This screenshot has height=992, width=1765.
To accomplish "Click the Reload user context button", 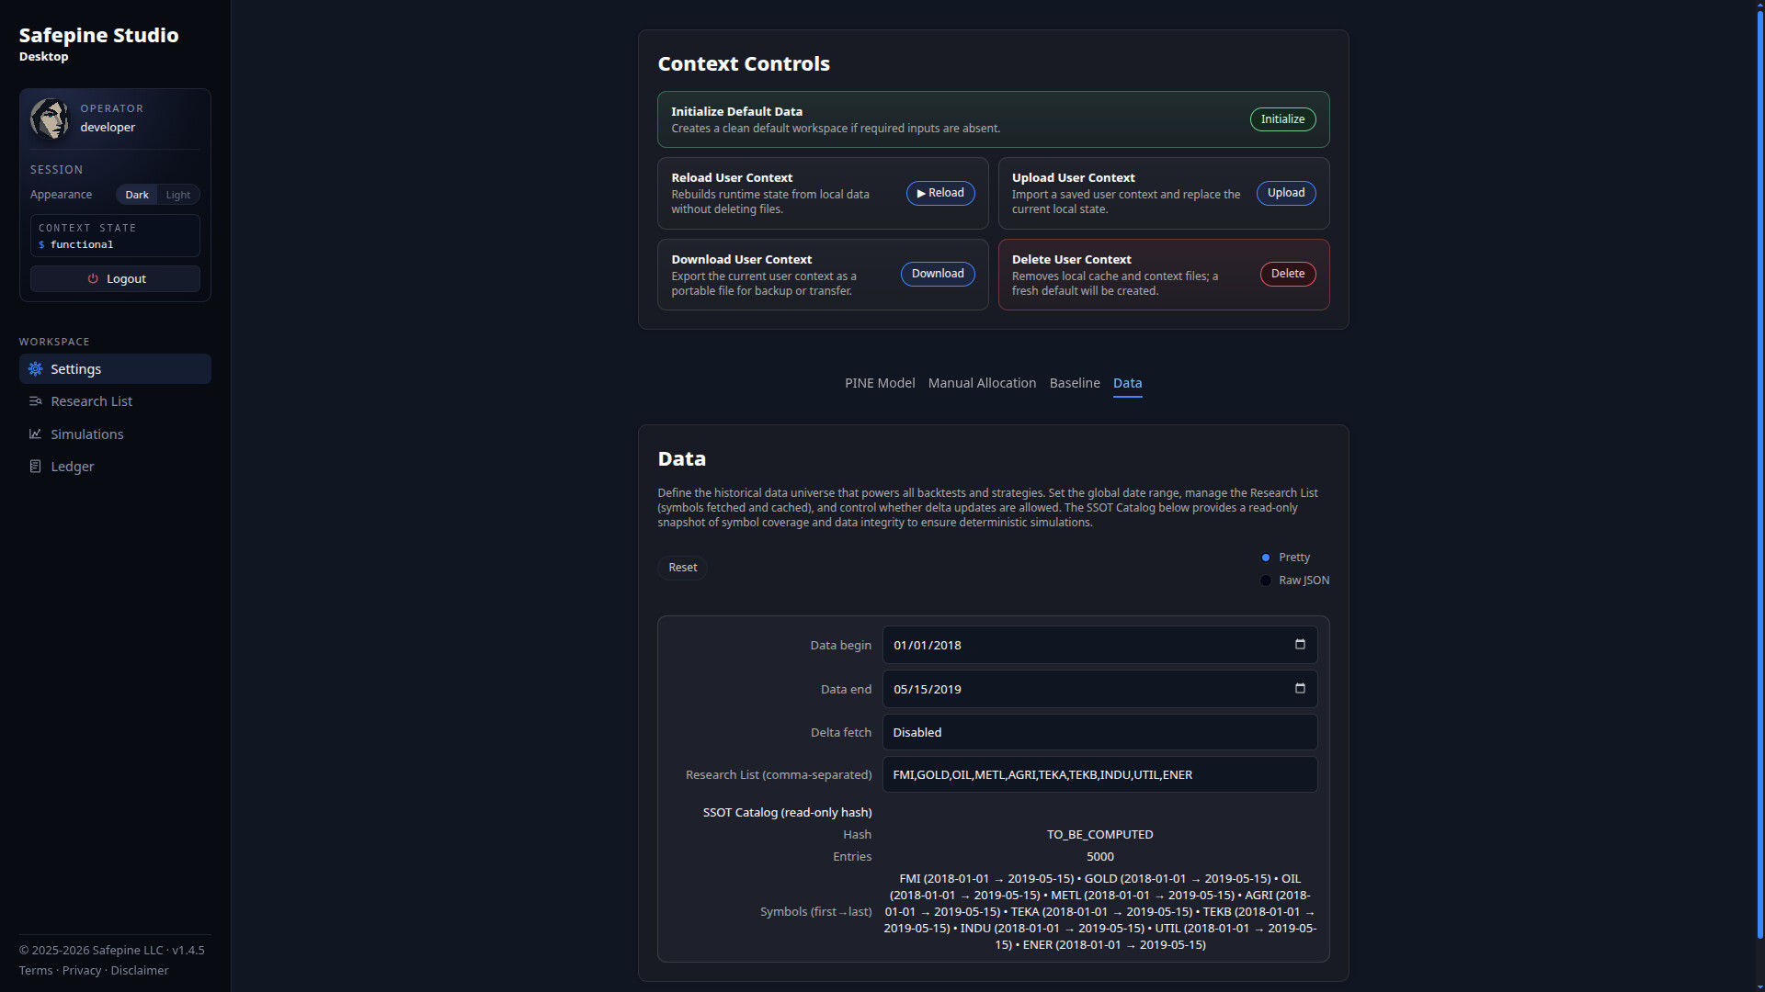I will point(939,193).
